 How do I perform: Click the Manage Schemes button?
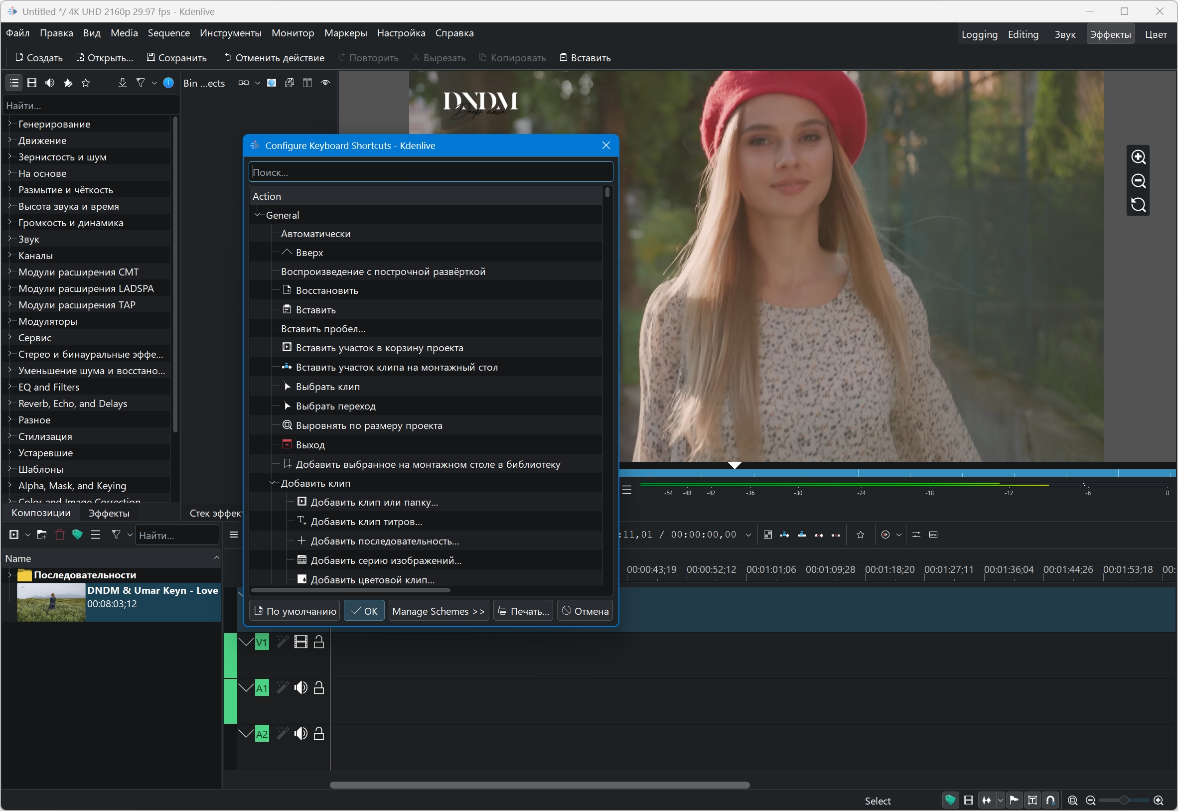pyautogui.click(x=438, y=611)
